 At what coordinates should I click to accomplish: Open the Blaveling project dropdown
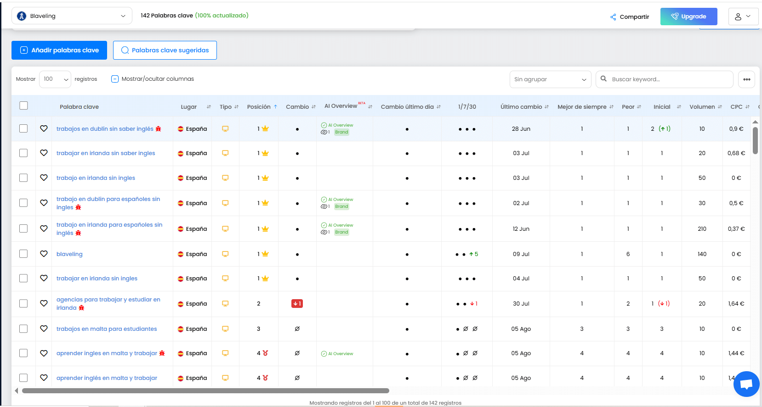[72, 16]
